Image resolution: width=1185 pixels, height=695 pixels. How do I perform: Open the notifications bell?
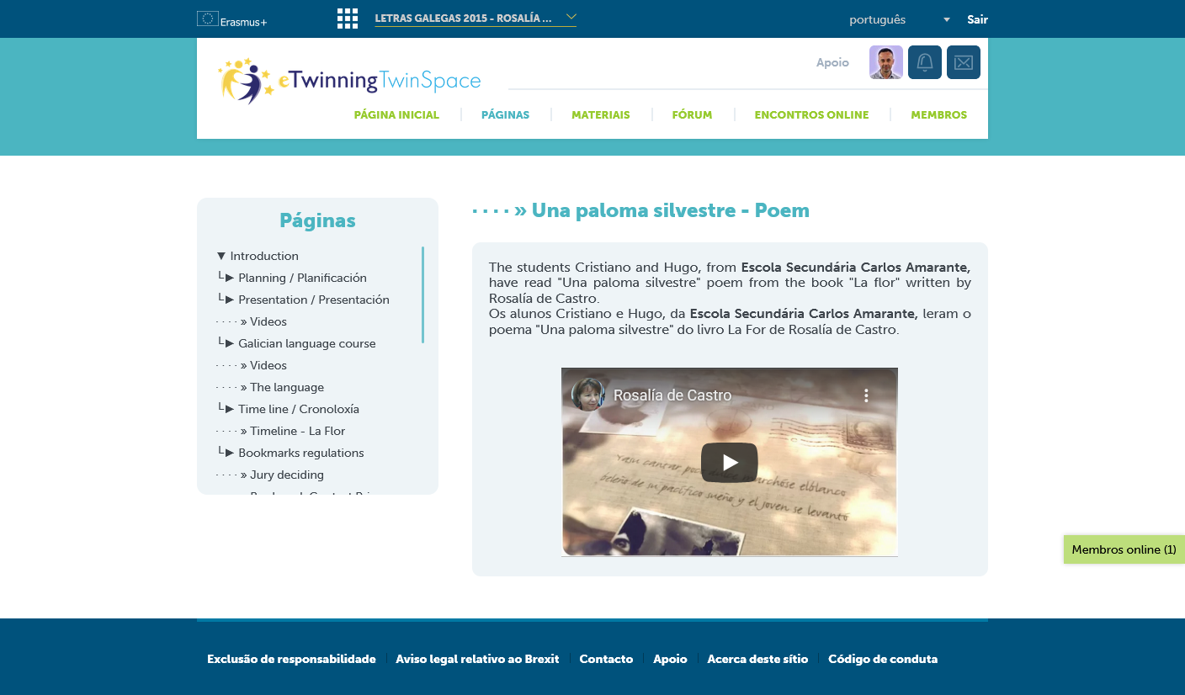click(925, 62)
